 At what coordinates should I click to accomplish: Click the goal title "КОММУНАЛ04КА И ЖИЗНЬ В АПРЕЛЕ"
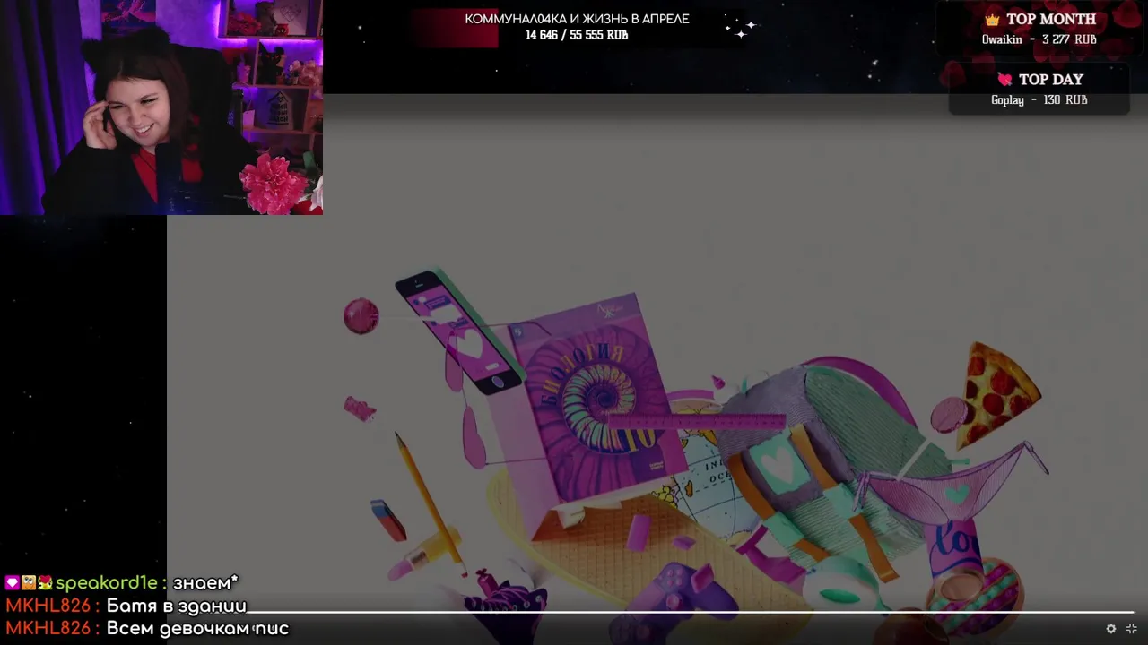coord(577,19)
